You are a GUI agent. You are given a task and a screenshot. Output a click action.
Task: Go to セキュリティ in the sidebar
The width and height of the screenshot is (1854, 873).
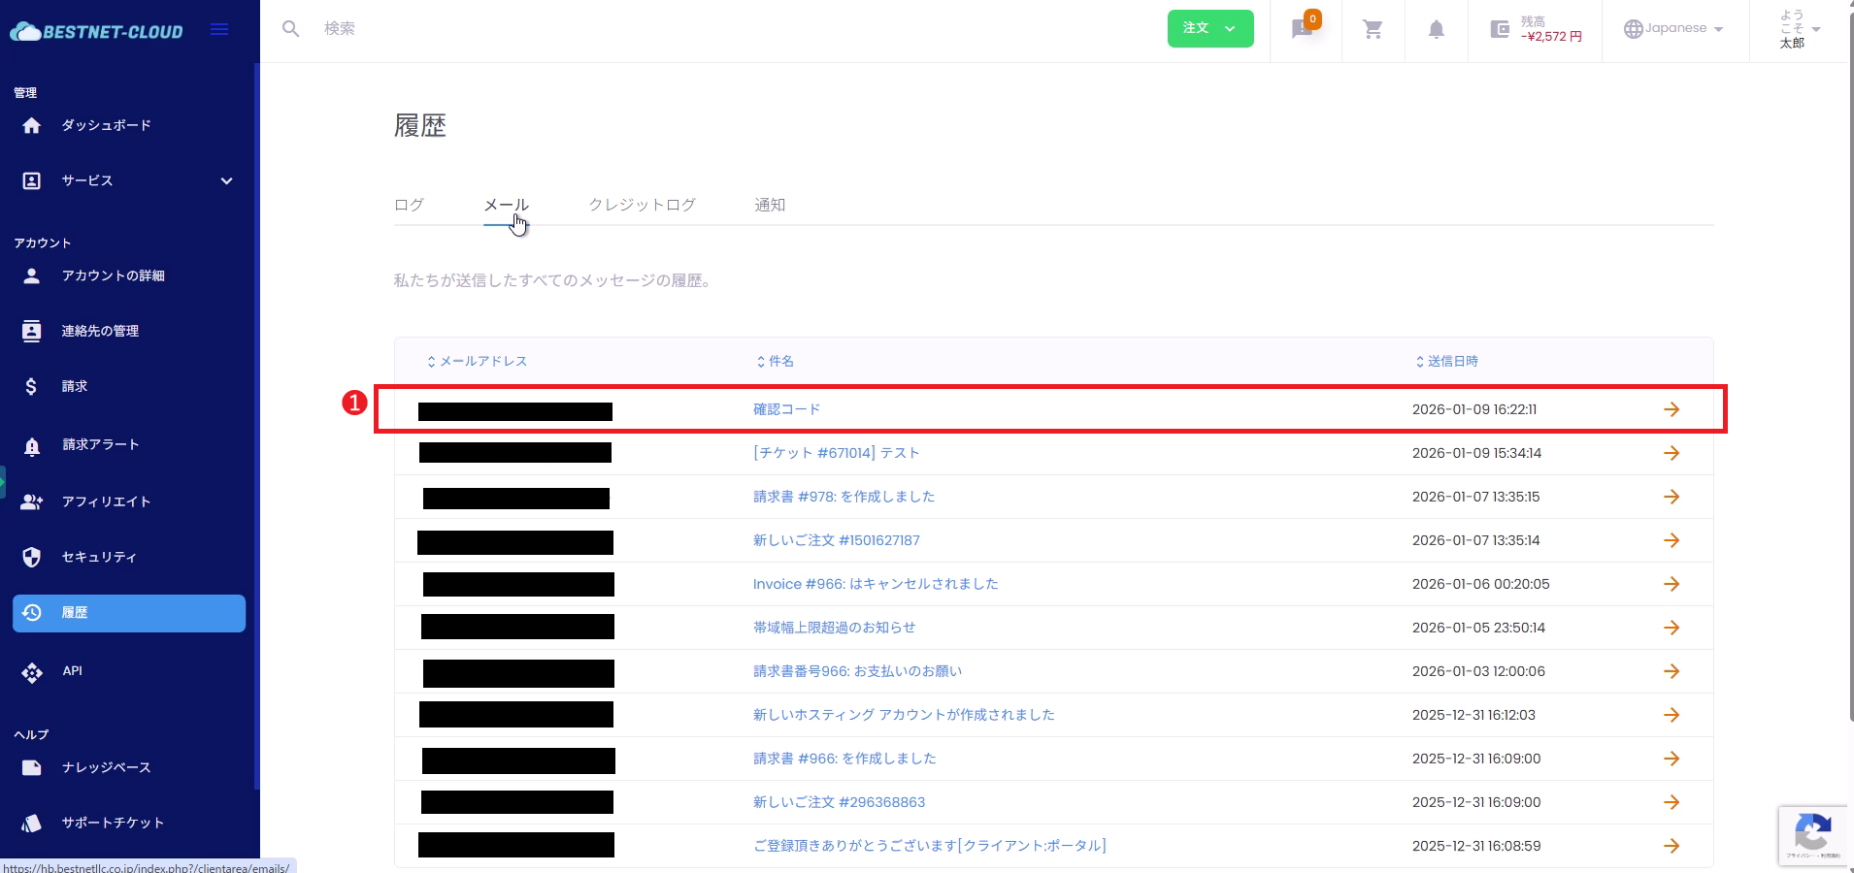pos(99,557)
